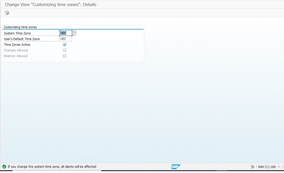Image resolution: width=284 pixels, height=173 pixels.
Task: Click the SAP logo in status bar
Action: 176,167
